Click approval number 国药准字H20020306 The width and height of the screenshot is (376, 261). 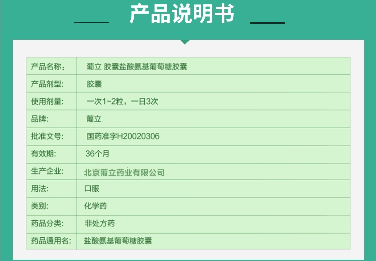pos(123,136)
